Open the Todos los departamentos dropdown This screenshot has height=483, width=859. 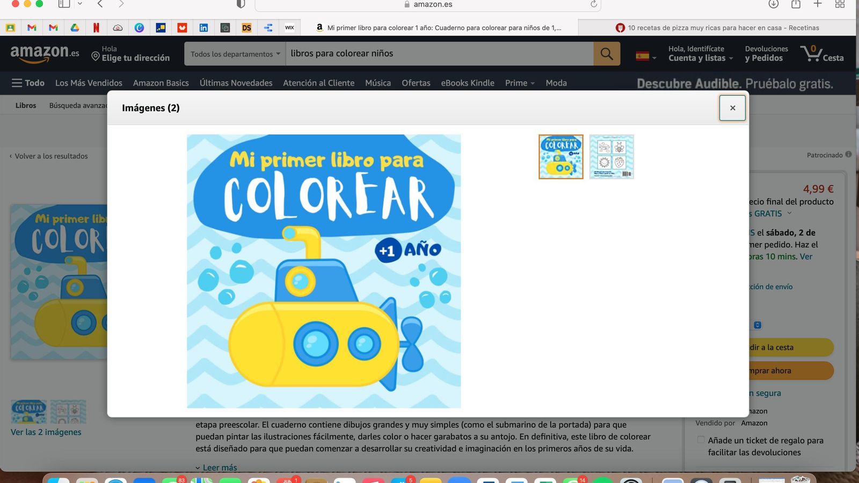click(x=235, y=54)
